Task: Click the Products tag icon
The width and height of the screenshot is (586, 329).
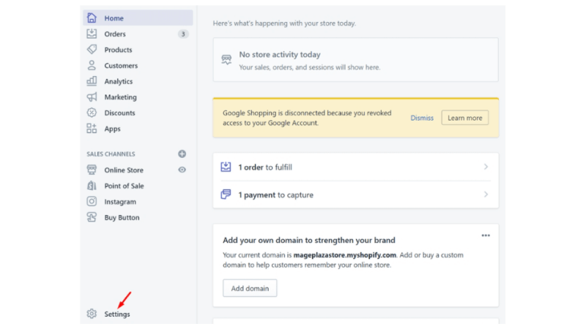Action: 92,50
